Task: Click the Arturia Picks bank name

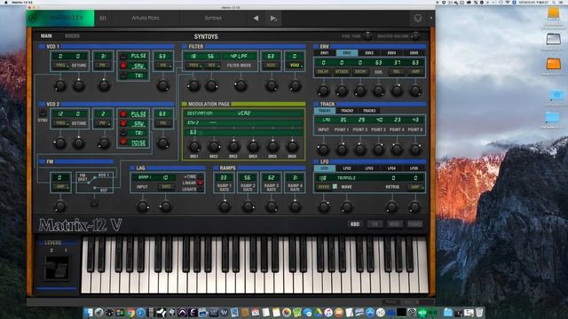Action: click(146, 18)
